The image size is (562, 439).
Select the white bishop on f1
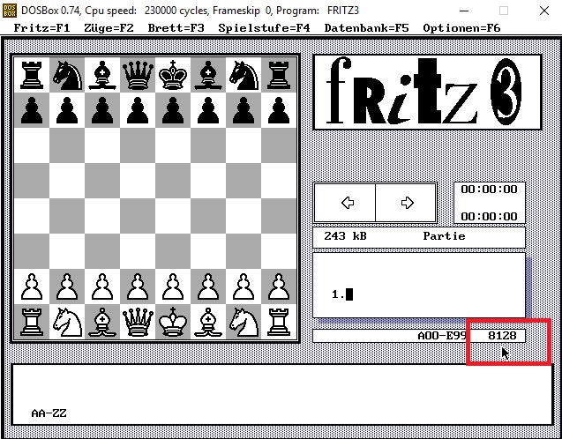pos(208,322)
